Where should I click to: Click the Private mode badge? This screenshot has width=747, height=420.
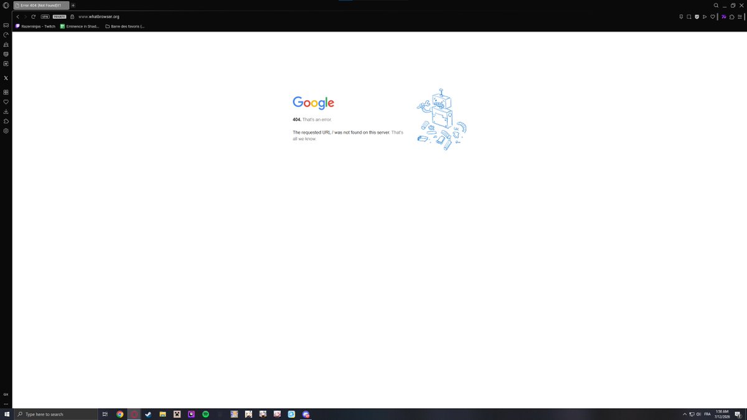coord(60,17)
